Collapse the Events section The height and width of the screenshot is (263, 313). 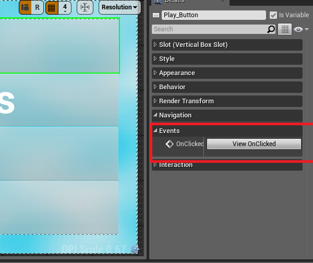coord(227,131)
